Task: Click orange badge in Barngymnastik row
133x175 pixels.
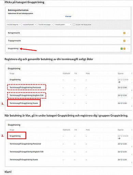Action: 124,33
